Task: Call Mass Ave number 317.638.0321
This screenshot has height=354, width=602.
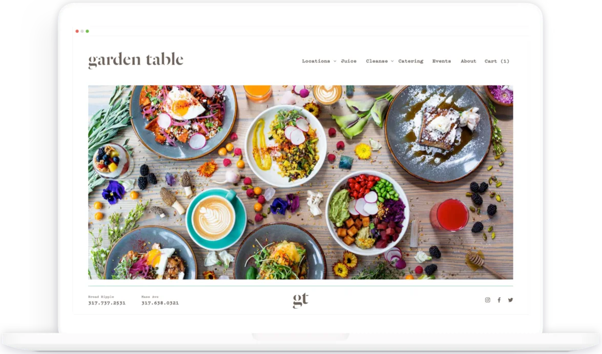Action: click(160, 303)
